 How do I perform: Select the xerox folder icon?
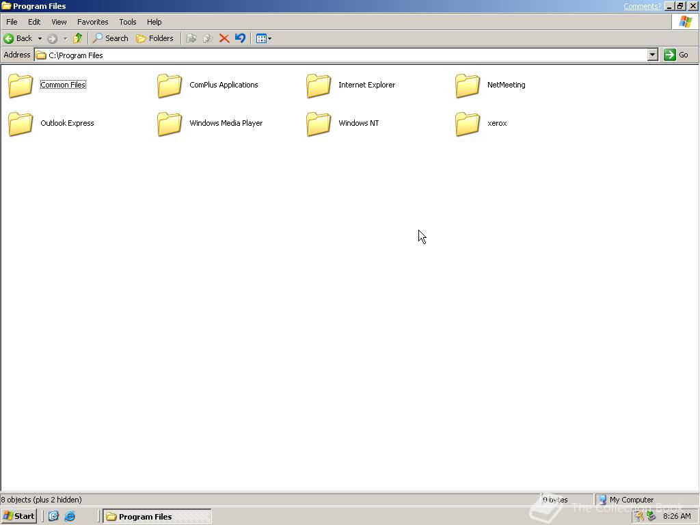[468, 124]
